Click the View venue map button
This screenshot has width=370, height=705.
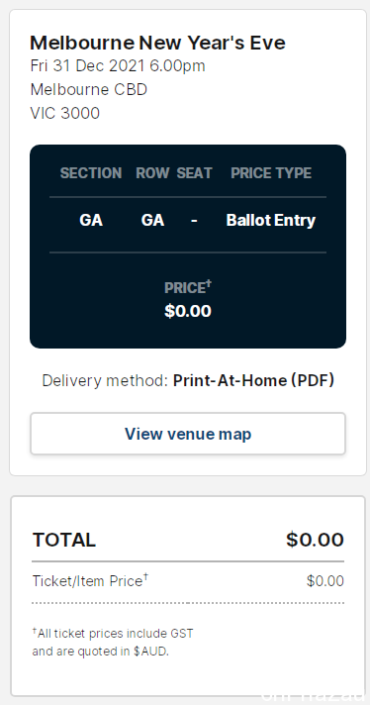pyautogui.click(x=188, y=434)
